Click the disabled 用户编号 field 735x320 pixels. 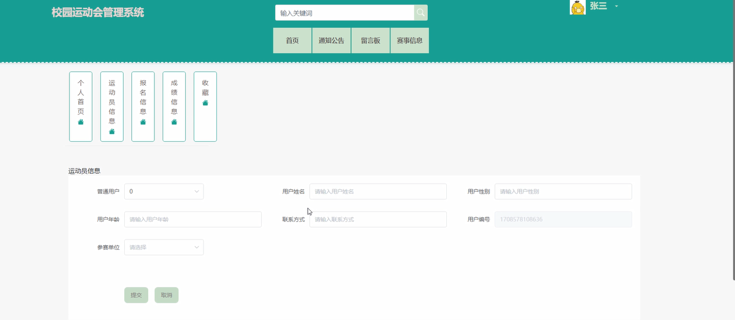563,219
